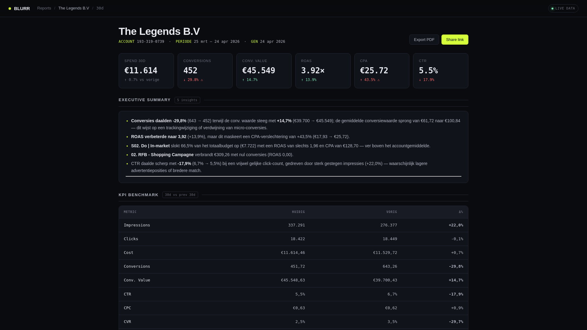The image size is (587, 330).
Task: Click the LIVE DATA status badge
Action: [x=563, y=9]
